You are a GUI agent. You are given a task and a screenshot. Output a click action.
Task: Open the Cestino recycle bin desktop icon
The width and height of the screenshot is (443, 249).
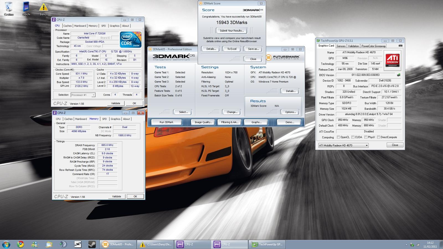coord(9,8)
